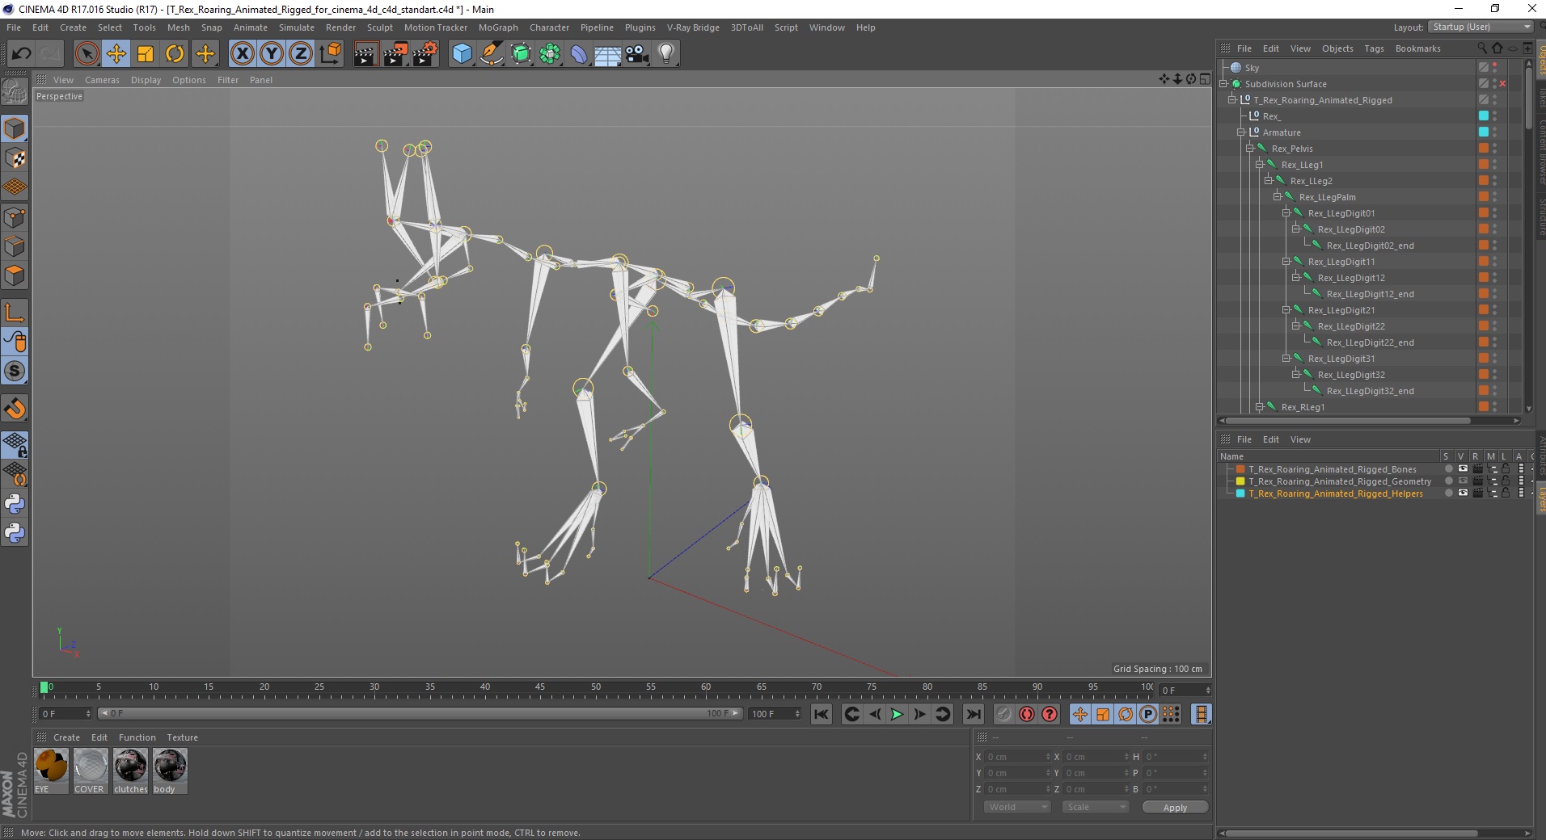
Task: Open the Scale dropdown in coordinates
Action: (x=1096, y=807)
